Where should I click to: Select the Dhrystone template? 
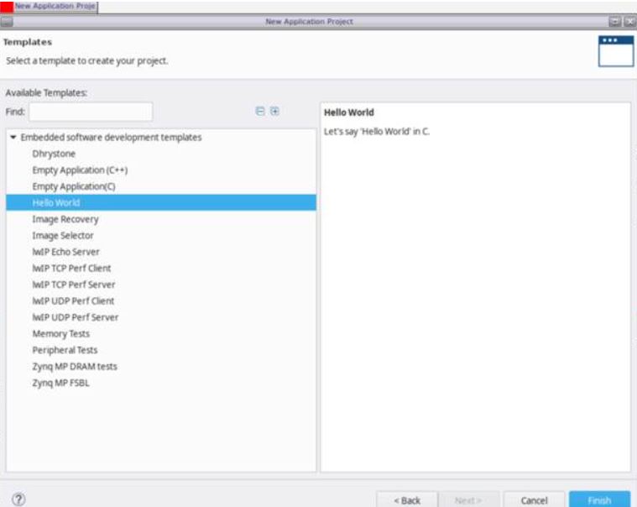coord(54,154)
